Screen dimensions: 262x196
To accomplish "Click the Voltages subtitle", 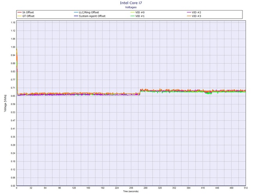I will [131, 7].
